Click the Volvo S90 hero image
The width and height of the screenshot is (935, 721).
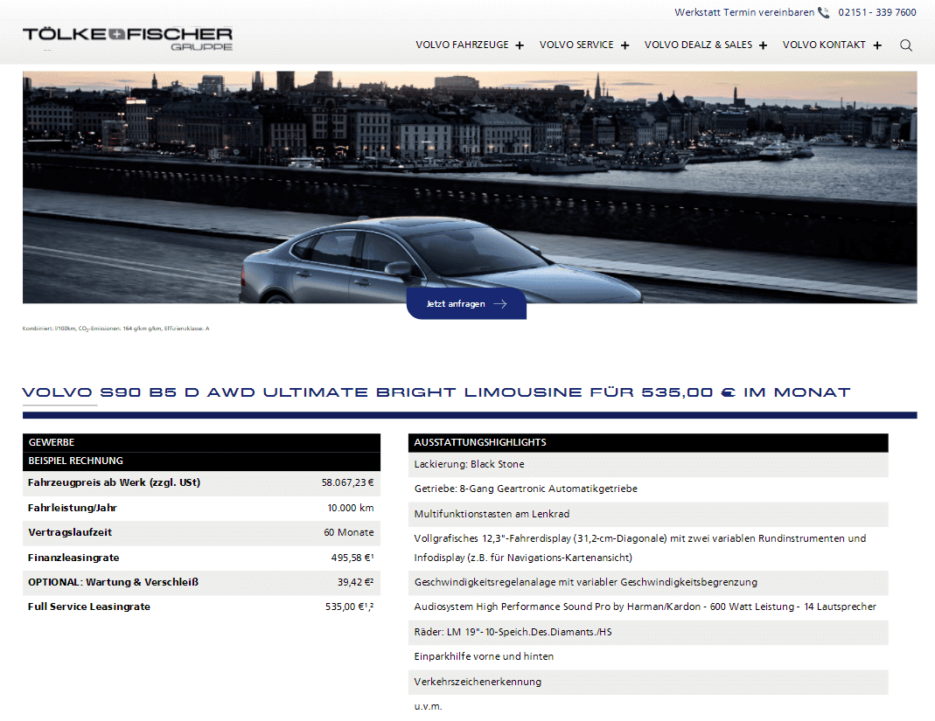pos(470,187)
